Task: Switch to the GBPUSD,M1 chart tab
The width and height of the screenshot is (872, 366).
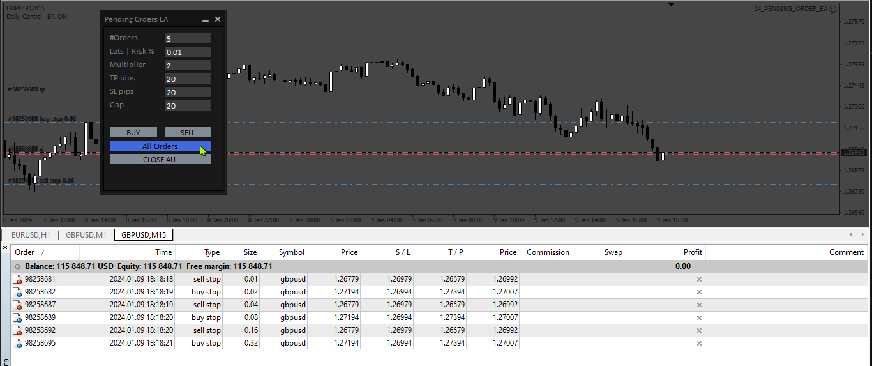Action: click(x=86, y=234)
